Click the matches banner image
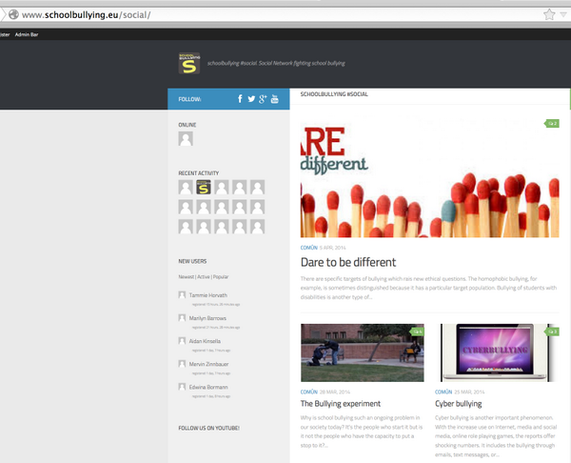Image resolution: width=571 pixels, height=463 pixels. tap(430, 176)
